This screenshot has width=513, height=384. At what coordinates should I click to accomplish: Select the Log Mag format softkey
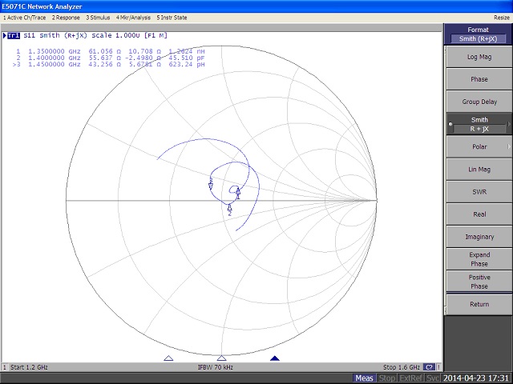coord(479,57)
